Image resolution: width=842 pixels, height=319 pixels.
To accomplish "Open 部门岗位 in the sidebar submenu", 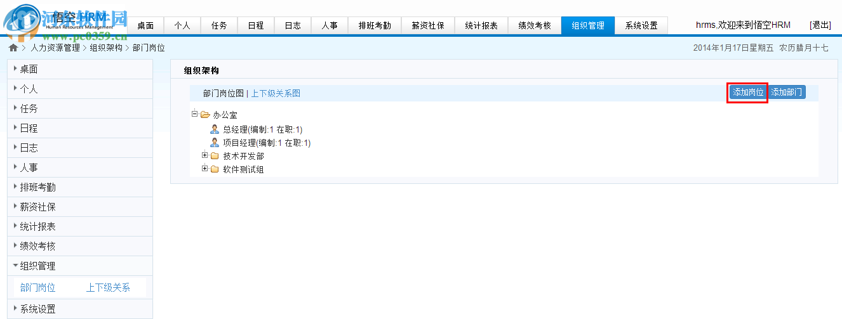I will point(38,287).
